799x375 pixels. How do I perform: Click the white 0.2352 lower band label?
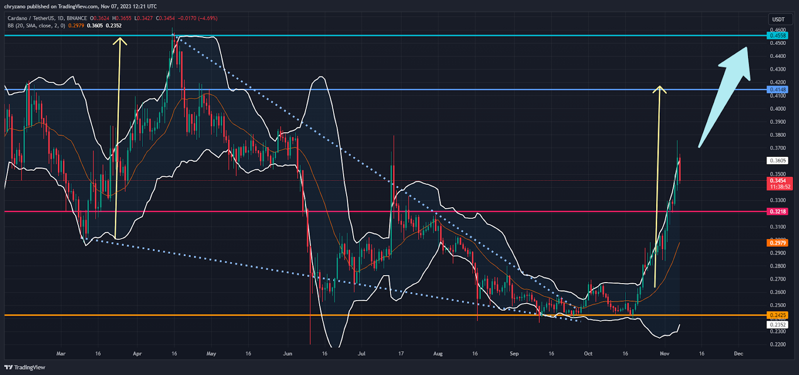click(x=778, y=325)
